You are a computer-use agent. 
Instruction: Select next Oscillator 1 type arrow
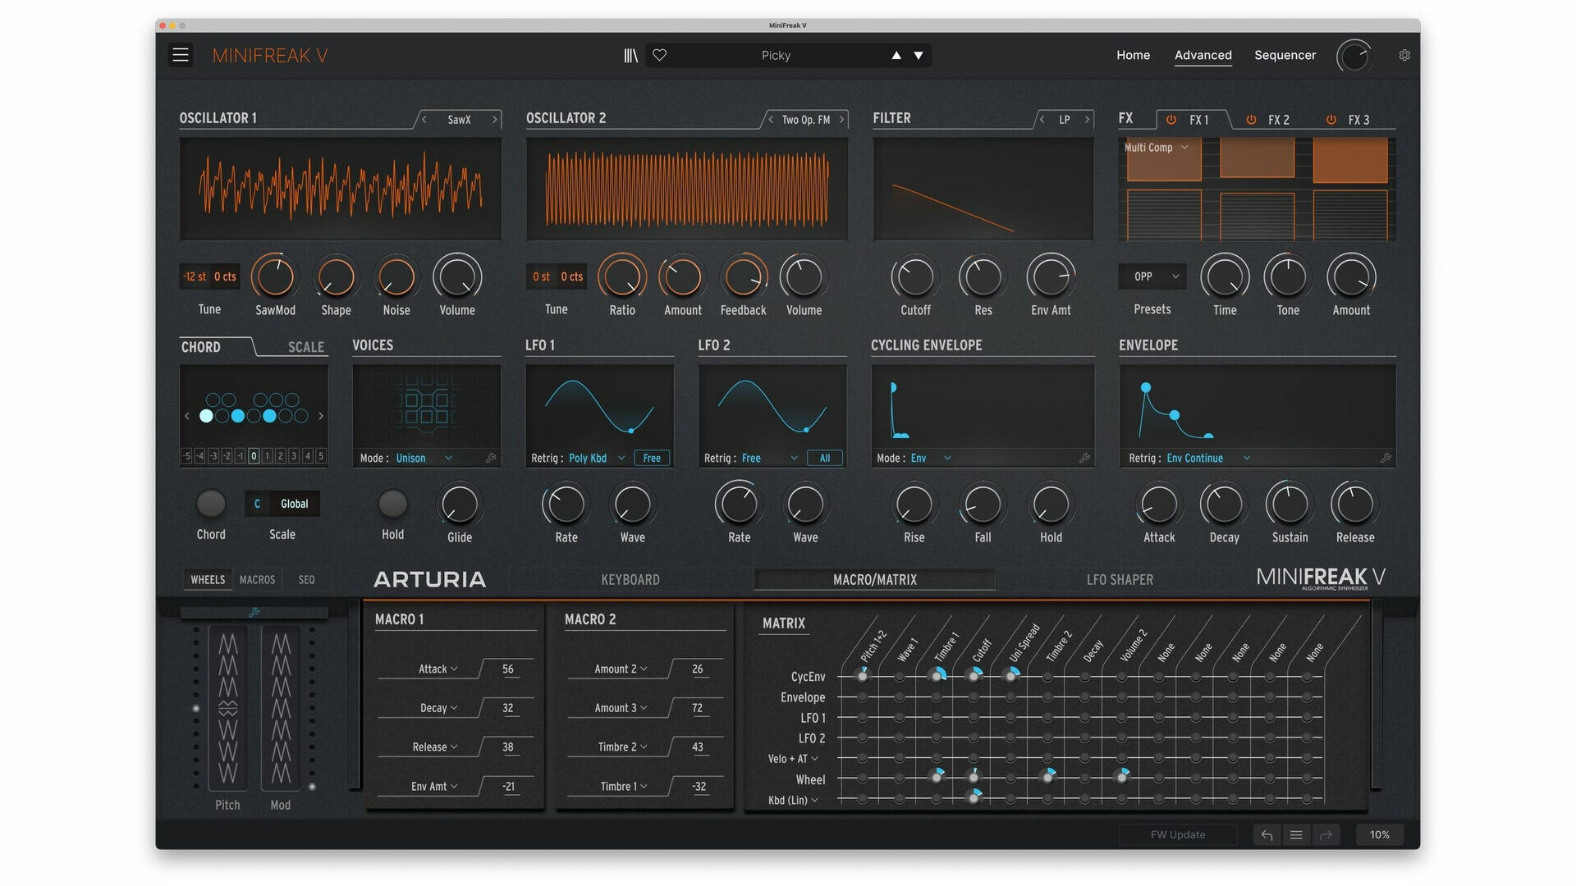pos(495,120)
